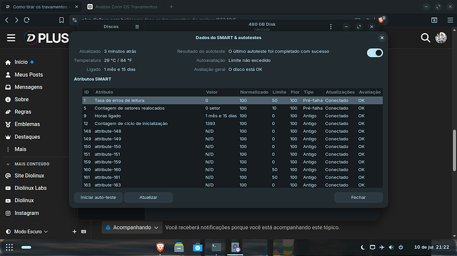Open the Brave browser main menu
The width and height of the screenshot is (457, 256).
[x=450, y=20]
